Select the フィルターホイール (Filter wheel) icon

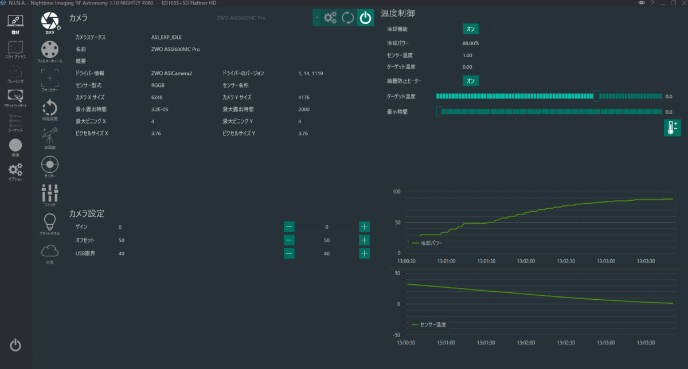point(50,51)
